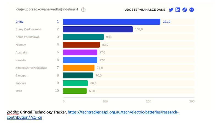Screen dimensions: 216x125
Task: Click the teal Korea Południowa bar
Action: tap(83, 37)
